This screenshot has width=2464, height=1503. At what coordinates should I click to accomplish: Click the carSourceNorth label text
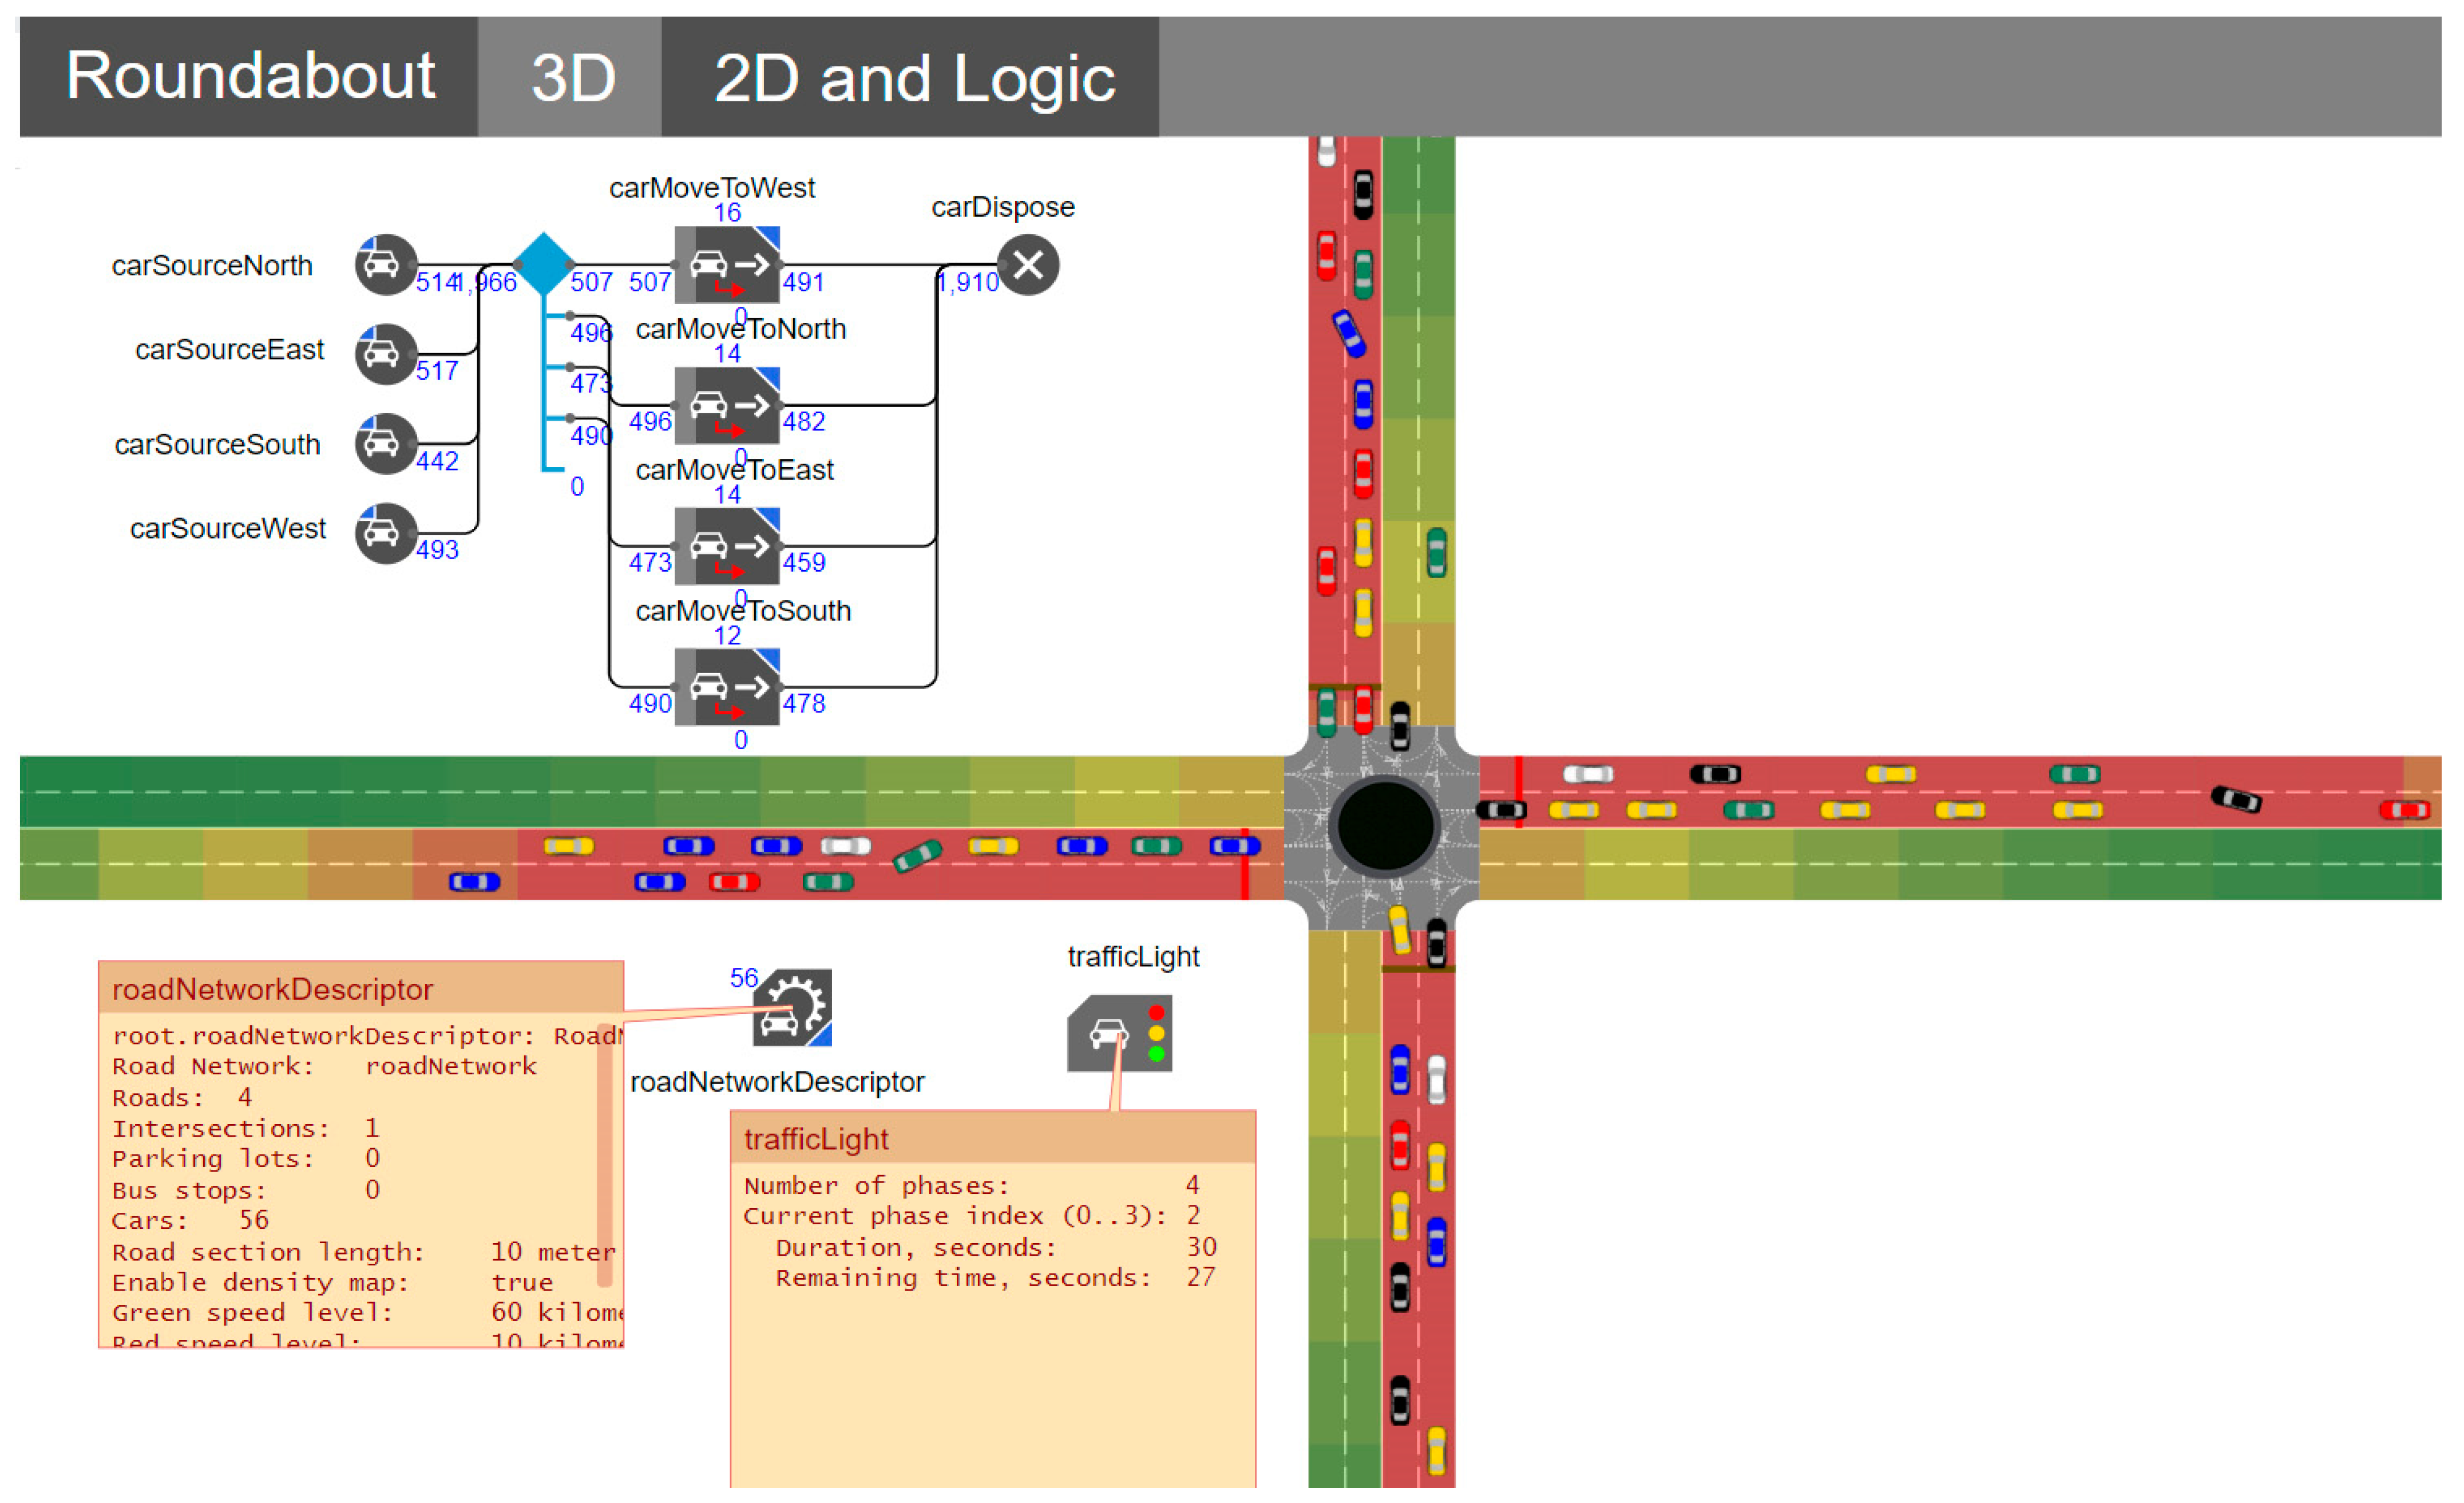coord(212,265)
